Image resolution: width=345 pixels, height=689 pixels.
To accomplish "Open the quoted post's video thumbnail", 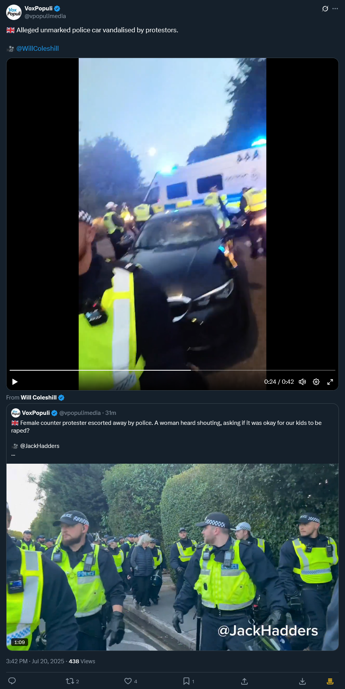I will point(172,557).
